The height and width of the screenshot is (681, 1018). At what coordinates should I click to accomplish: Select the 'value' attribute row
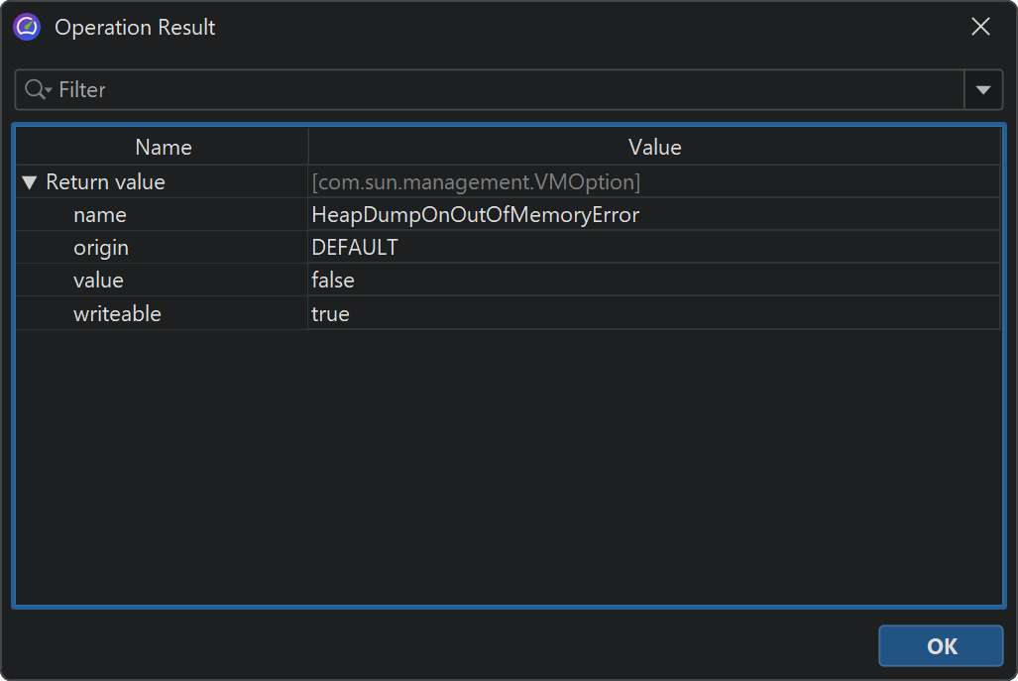[x=98, y=281]
